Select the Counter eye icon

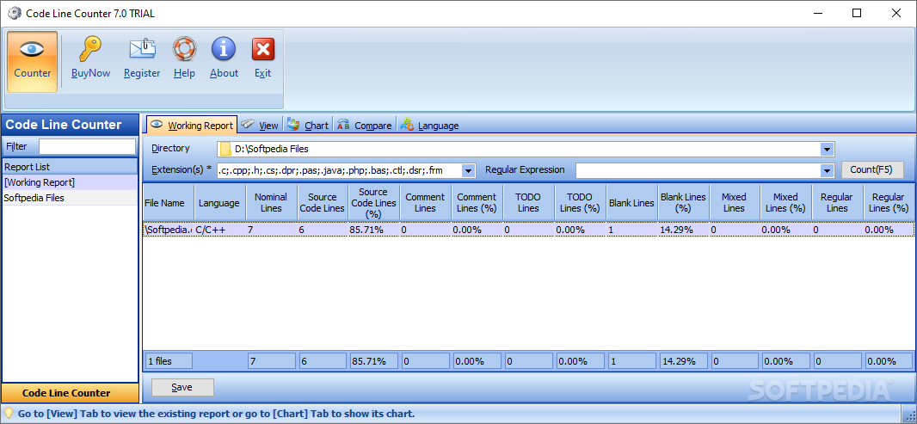tap(32, 49)
